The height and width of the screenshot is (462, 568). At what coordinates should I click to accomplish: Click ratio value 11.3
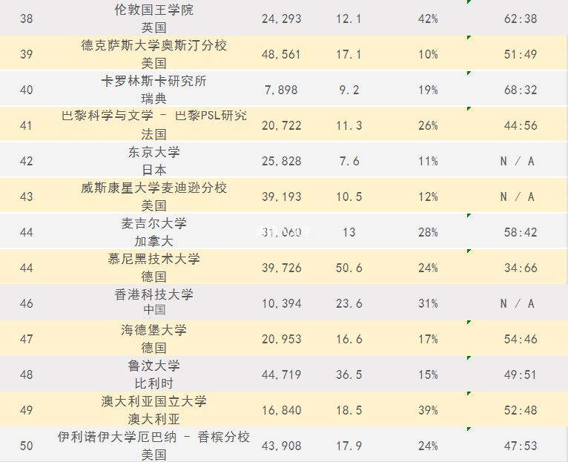[x=349, y=125]
